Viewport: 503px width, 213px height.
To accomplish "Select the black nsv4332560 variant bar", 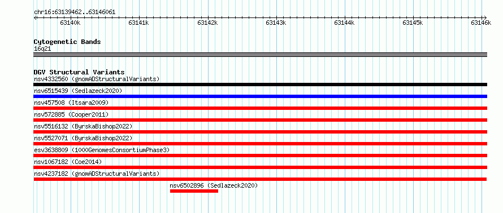I will 260,85.
